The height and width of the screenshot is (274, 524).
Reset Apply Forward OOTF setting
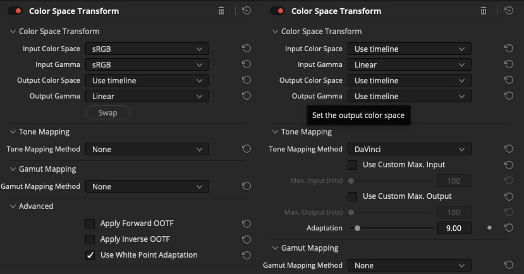(247, 223)
